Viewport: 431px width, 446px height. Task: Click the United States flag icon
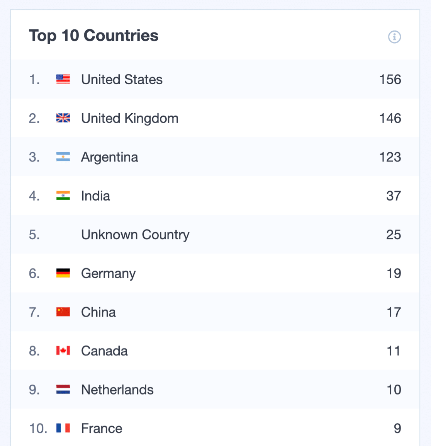(63, 79)
